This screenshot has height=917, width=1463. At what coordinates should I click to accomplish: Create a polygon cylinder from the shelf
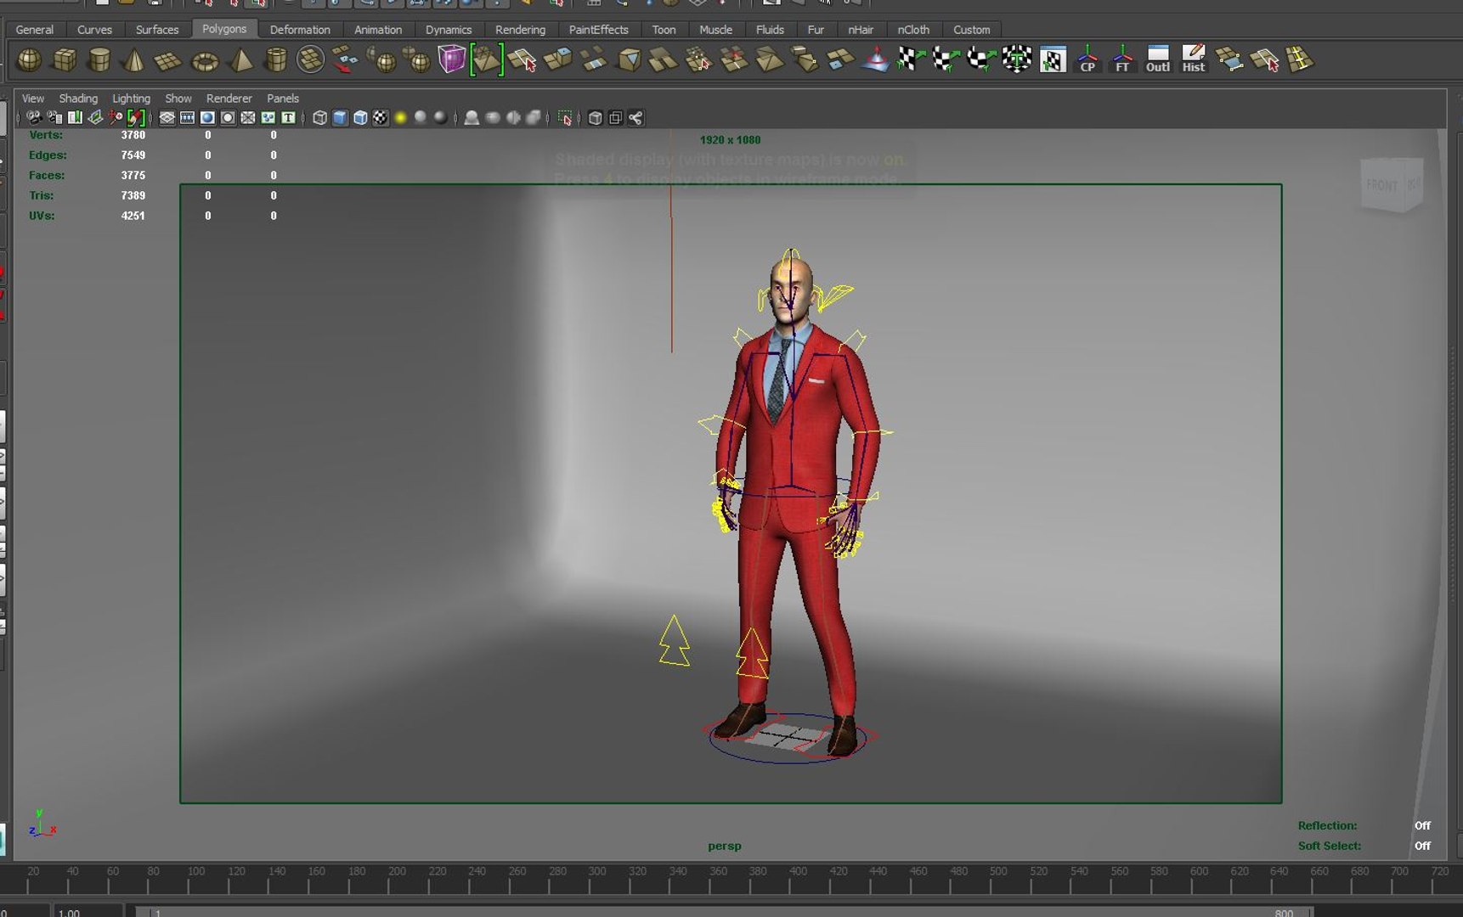click(x=99, y=60)
